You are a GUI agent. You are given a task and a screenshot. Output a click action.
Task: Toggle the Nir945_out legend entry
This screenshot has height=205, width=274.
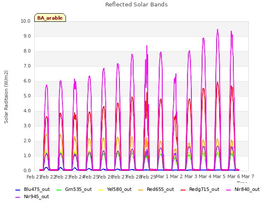33,196
